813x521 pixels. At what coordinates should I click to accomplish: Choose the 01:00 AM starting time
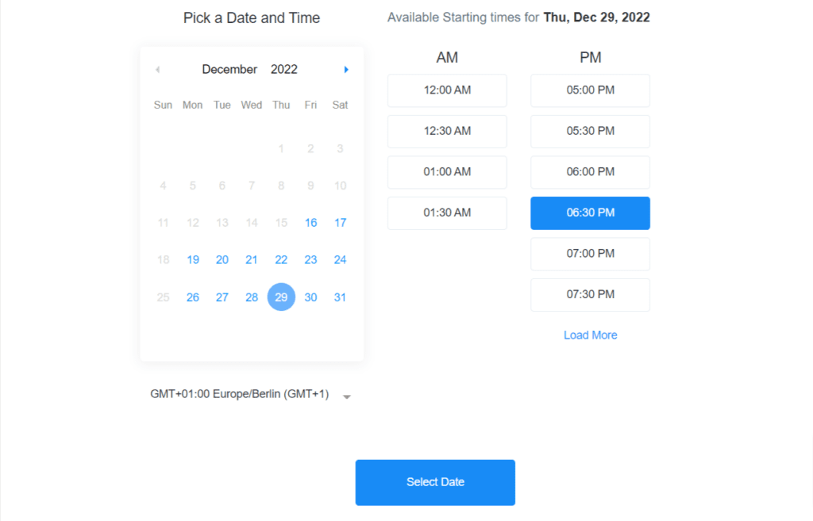tap(447, 172)
